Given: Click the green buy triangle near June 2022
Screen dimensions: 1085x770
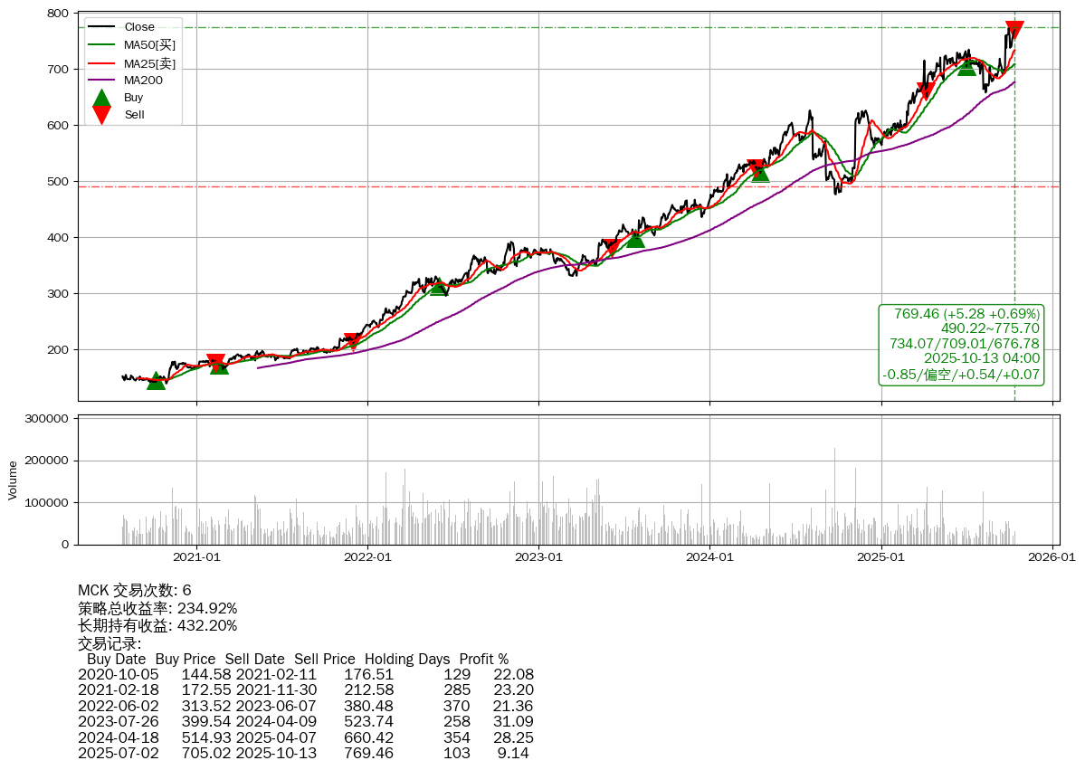Looking at the screenshot, I should coord(439,286).
